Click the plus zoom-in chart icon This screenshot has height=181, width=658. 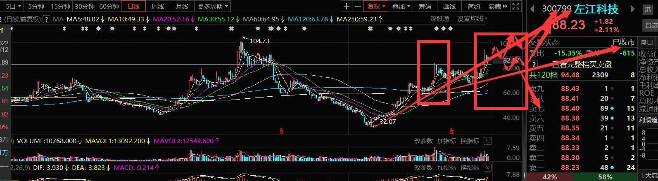click(x=346, y=6)
